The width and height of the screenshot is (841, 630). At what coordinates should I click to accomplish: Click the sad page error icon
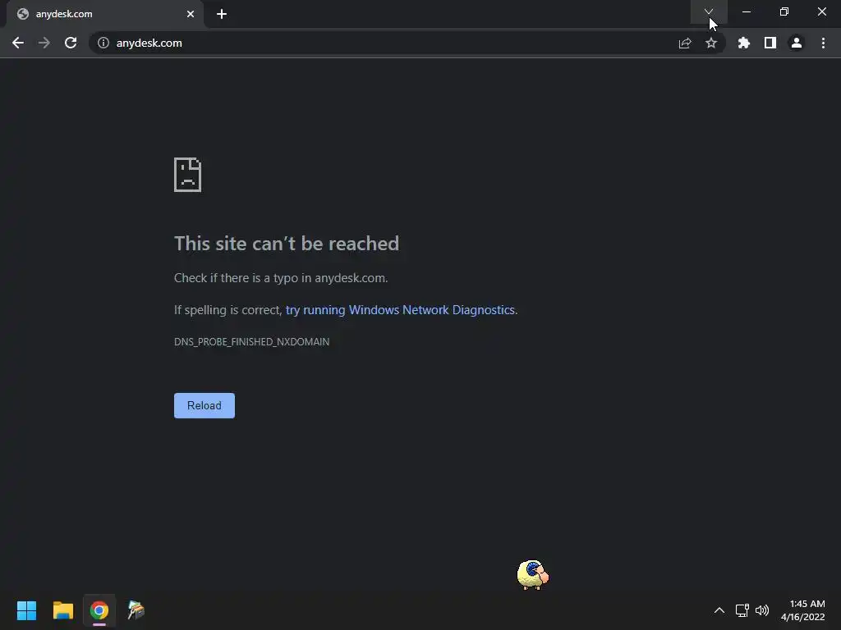pyautogui.click(x=188, y=175)
